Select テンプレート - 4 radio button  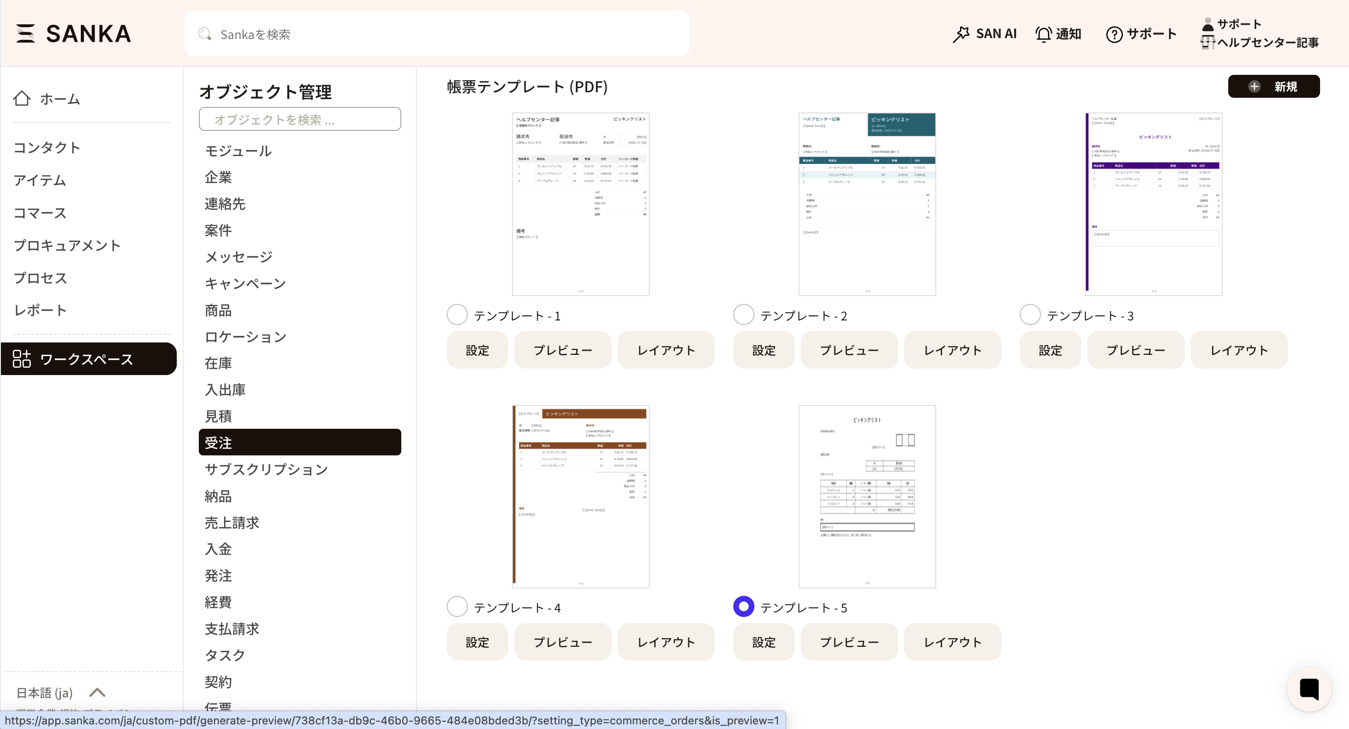457,607
